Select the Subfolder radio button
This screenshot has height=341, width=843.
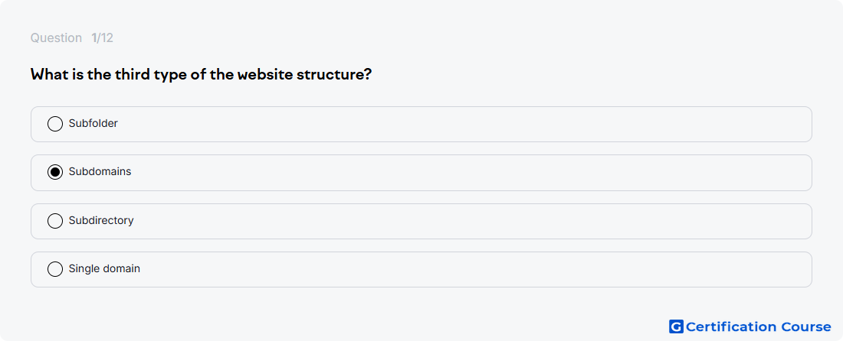tap(55, 124)
